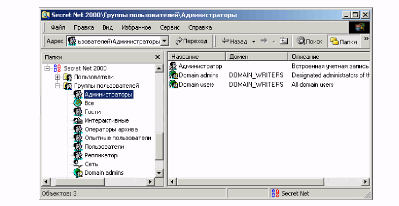Click the address bar group icon
Viewport: 399px width, 206px height.
point(72,41)
